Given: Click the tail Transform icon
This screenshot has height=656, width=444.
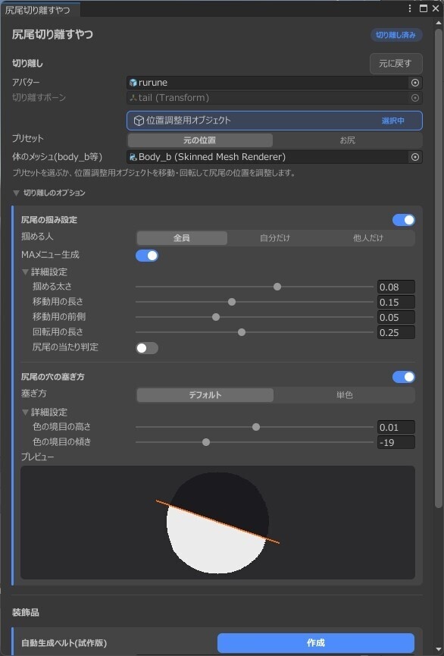Looking at the screenshot, I should click(133, 98).
